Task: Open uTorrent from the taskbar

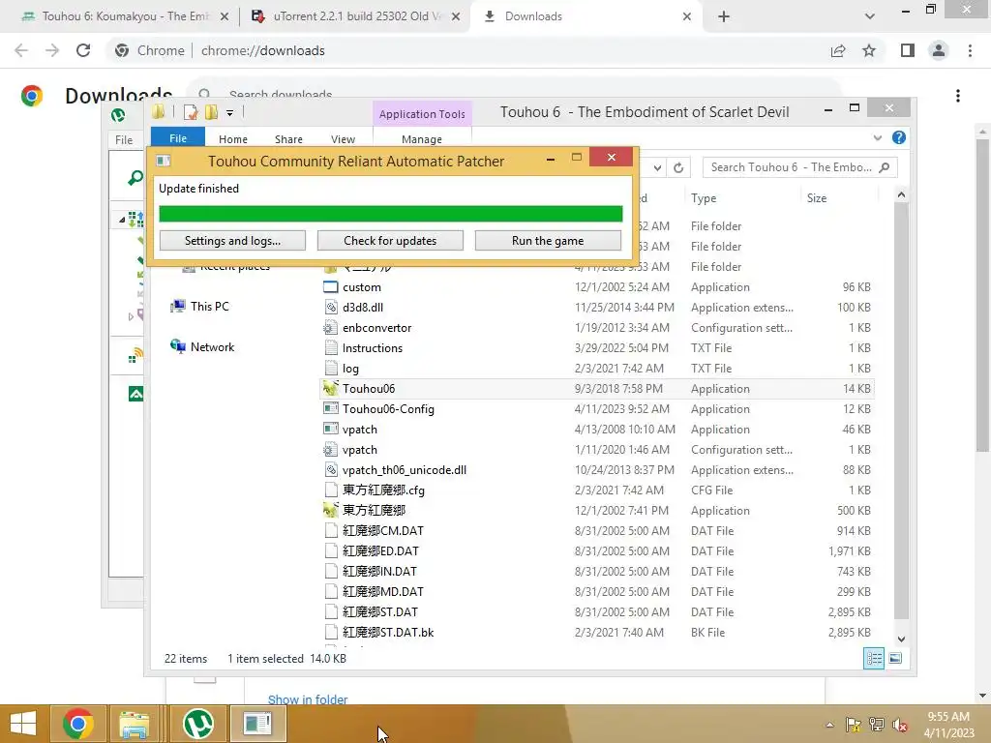Action: coord(197,724)
